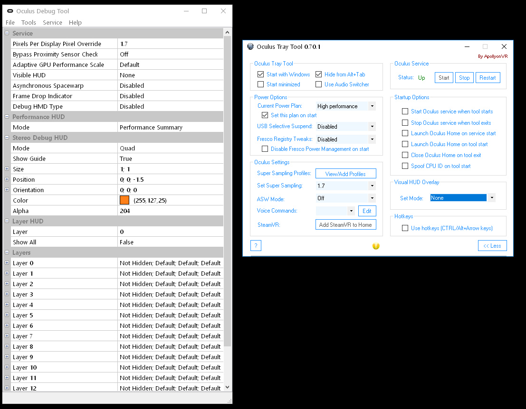Click Restart Oculus service button
Screen dimensions: 526x409
(488, 78)
